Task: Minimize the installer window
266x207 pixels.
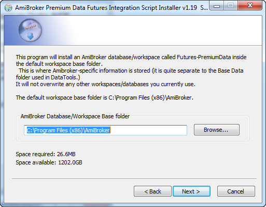Action: pos(216,6)
